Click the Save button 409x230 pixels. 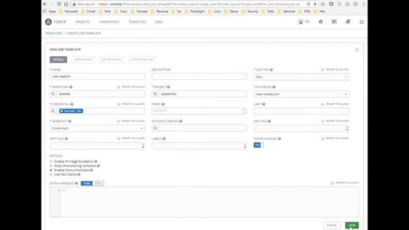click(x=352, y=226)
